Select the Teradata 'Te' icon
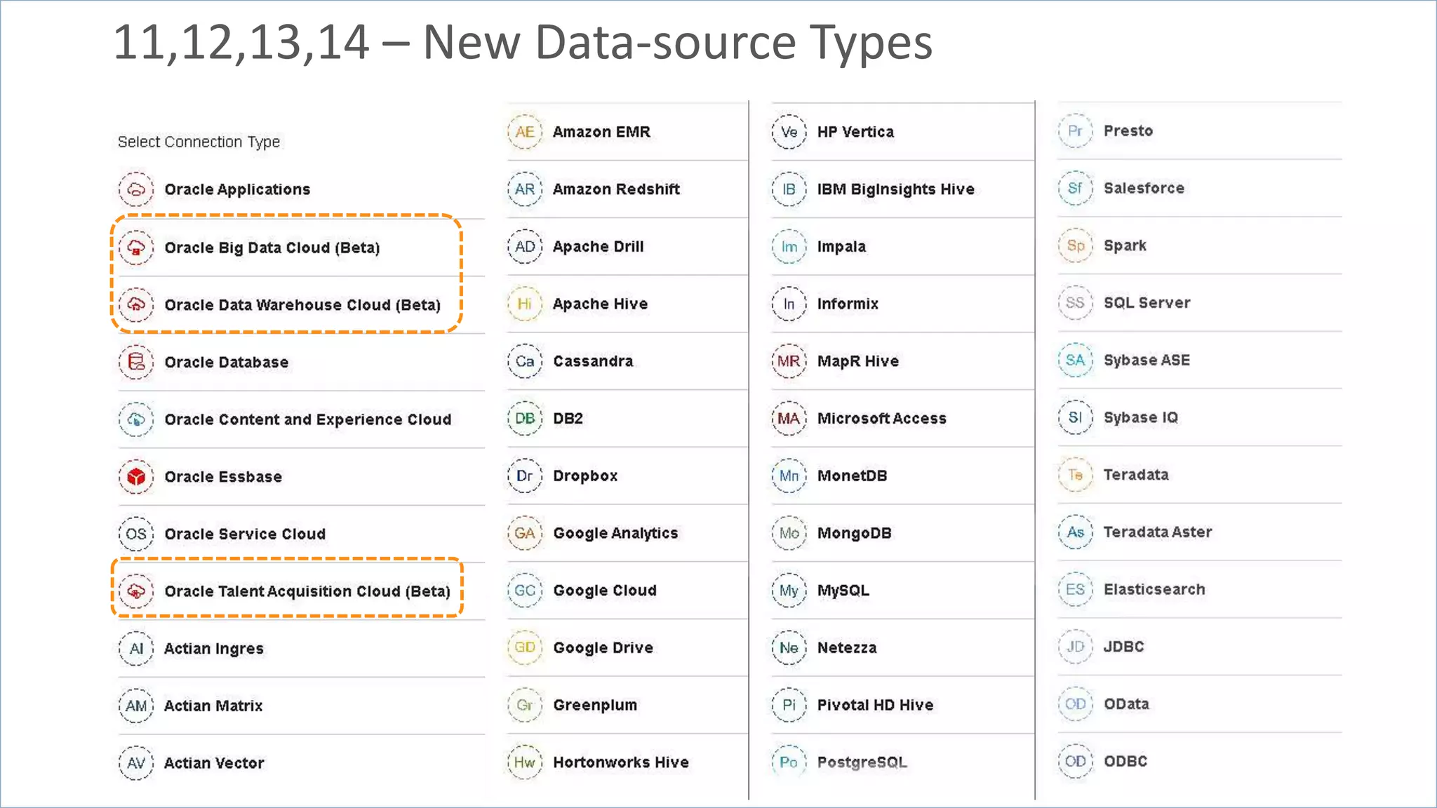Viewport: 1437px width, 808px height. click(x=1075, y=475)
